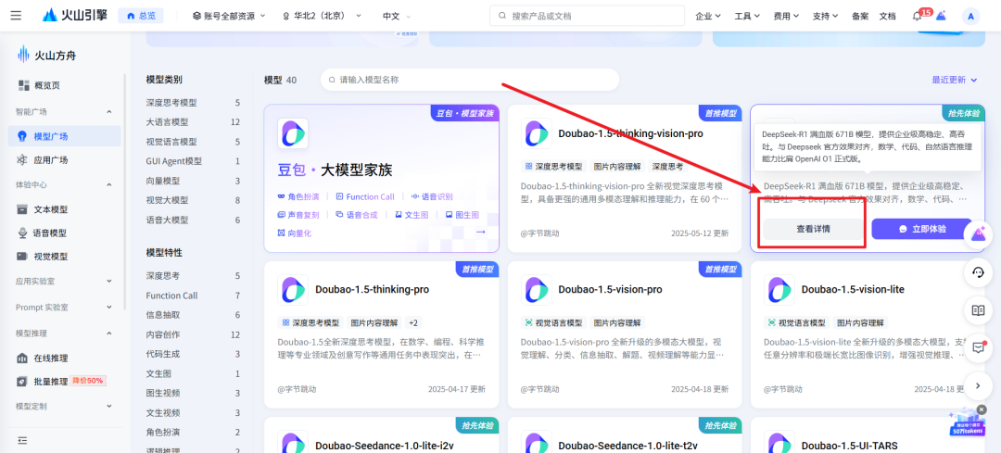Open the 支持 menu
The height and width of the screenshot is (453, 1001).
[826, 16]
